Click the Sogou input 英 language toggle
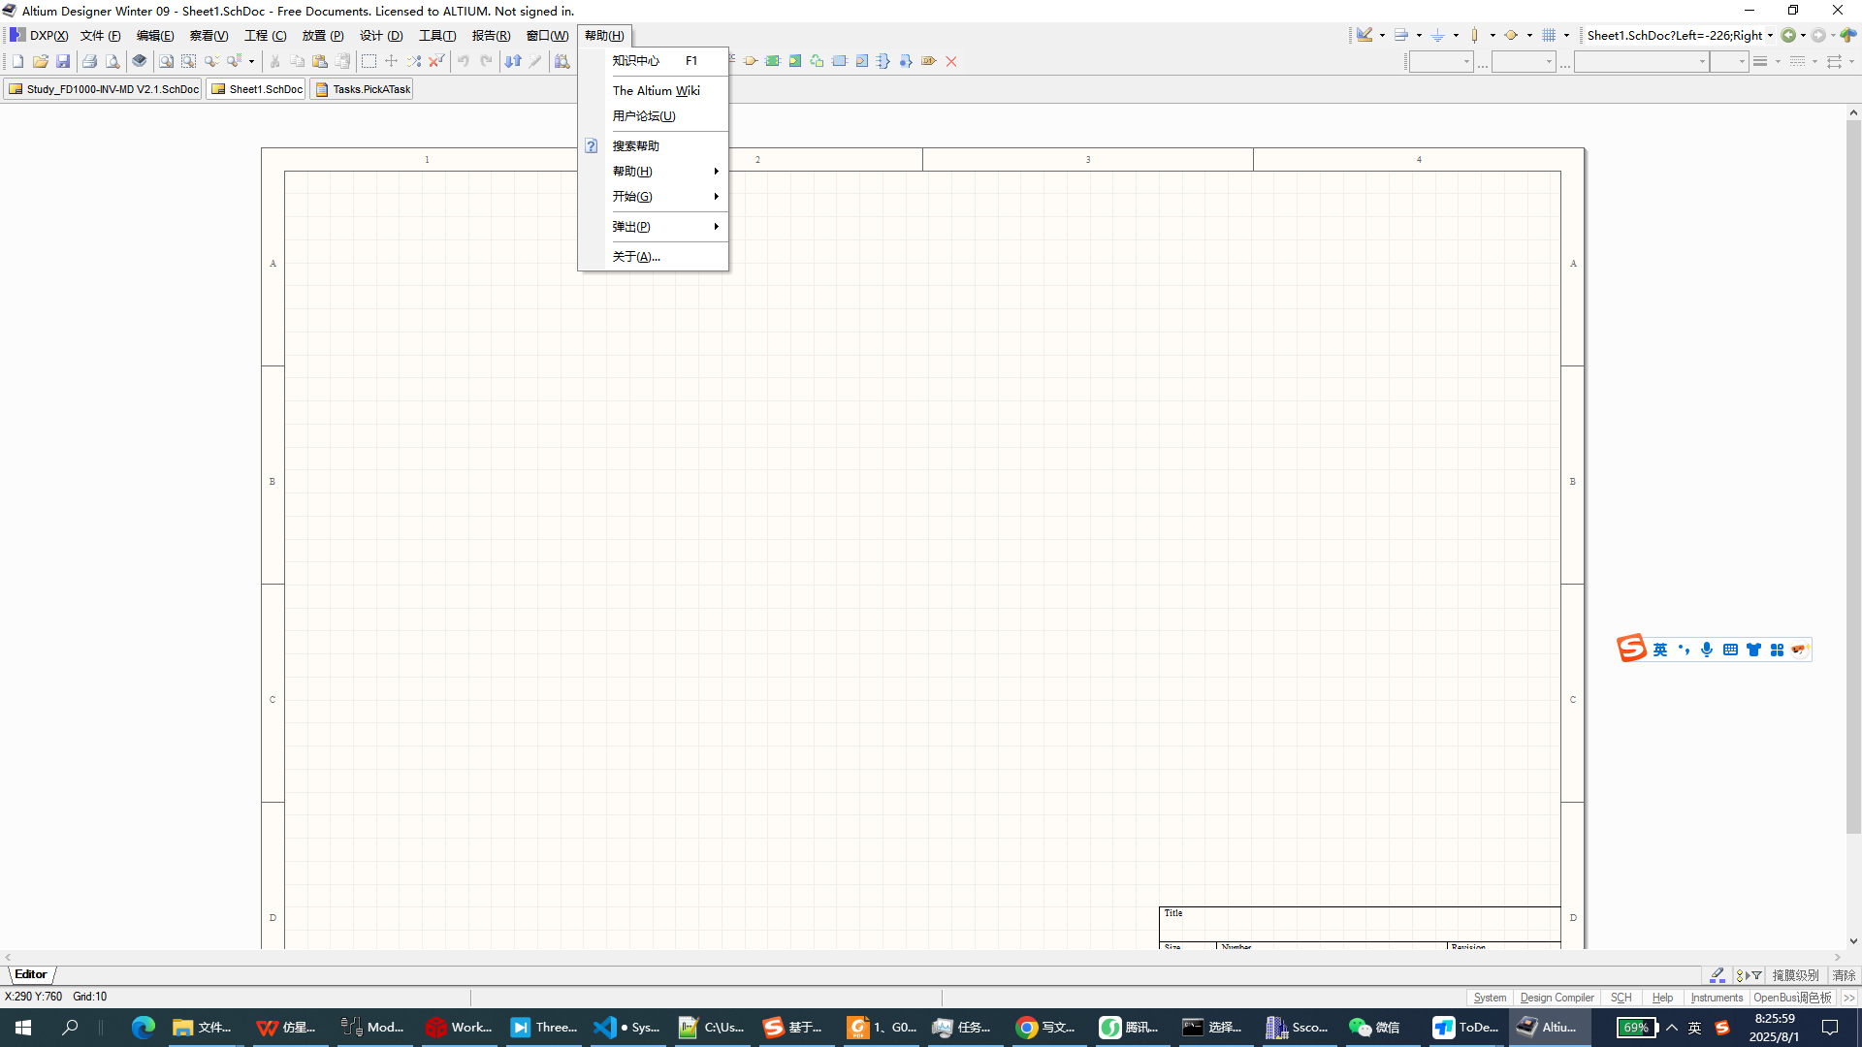The image size is (1862, 1047). (x=1660, y=650)
